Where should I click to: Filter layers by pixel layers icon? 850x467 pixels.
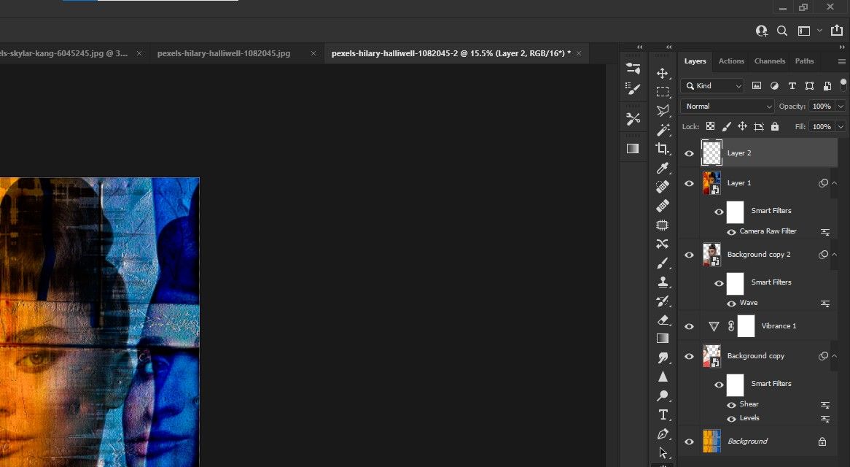click(x=757, y=85)
